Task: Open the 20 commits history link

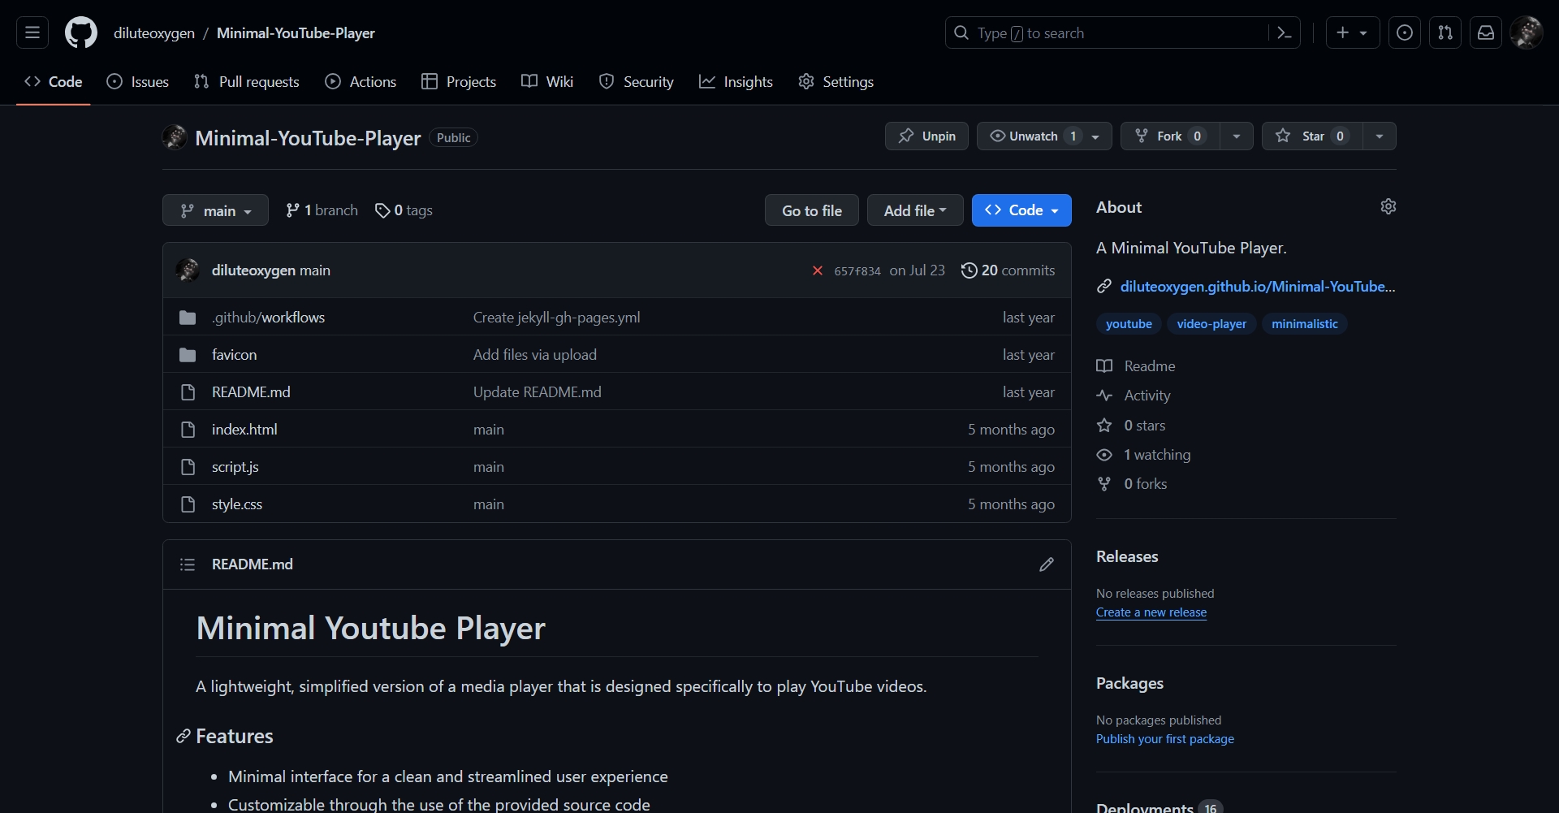Action: [1008, 270]
